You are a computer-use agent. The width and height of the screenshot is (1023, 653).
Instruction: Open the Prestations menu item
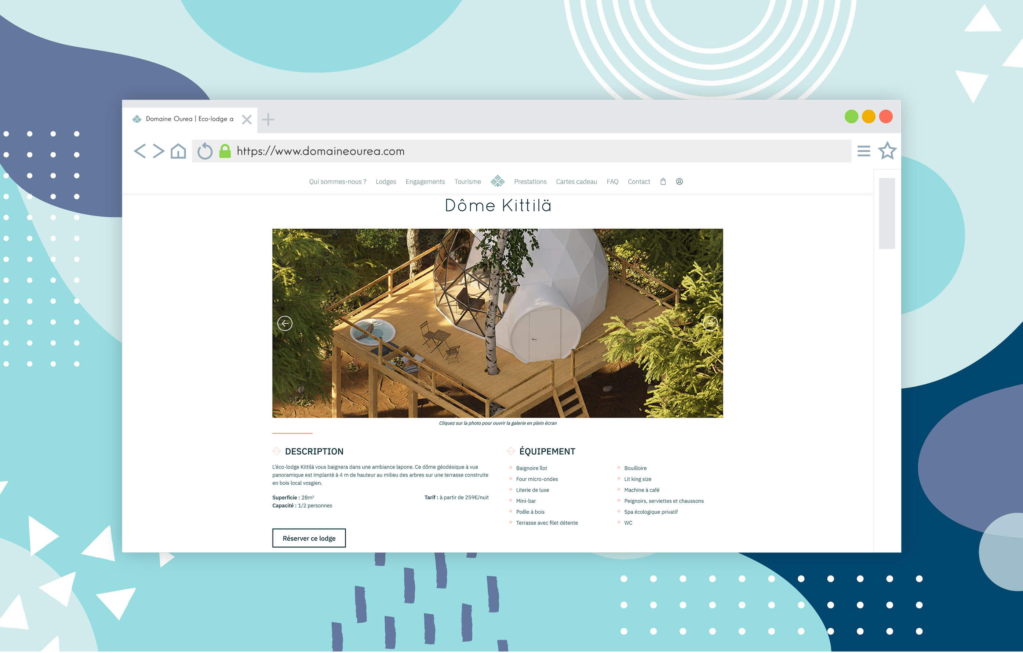click(x=530, y=182)
